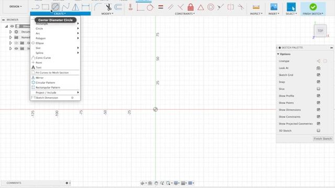The image size is (335, 188).
Task: Select the Rectangle tool icon in the toolbar
Action: (46, 7)
